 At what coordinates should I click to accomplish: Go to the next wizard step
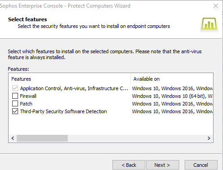coord(163,165)
